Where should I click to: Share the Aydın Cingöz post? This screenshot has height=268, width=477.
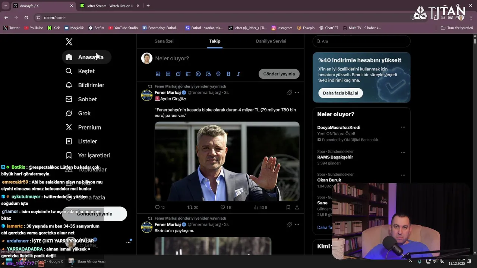297,207
